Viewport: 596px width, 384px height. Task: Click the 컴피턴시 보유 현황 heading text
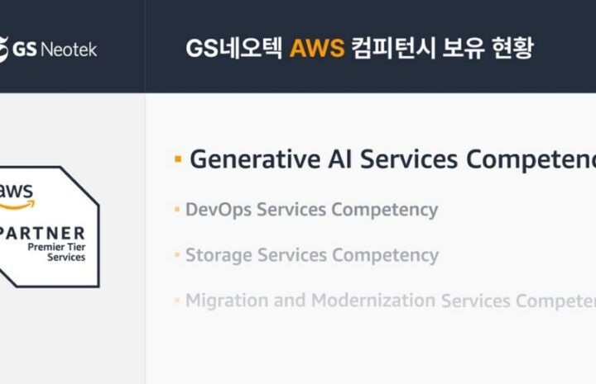coord(442,48)
